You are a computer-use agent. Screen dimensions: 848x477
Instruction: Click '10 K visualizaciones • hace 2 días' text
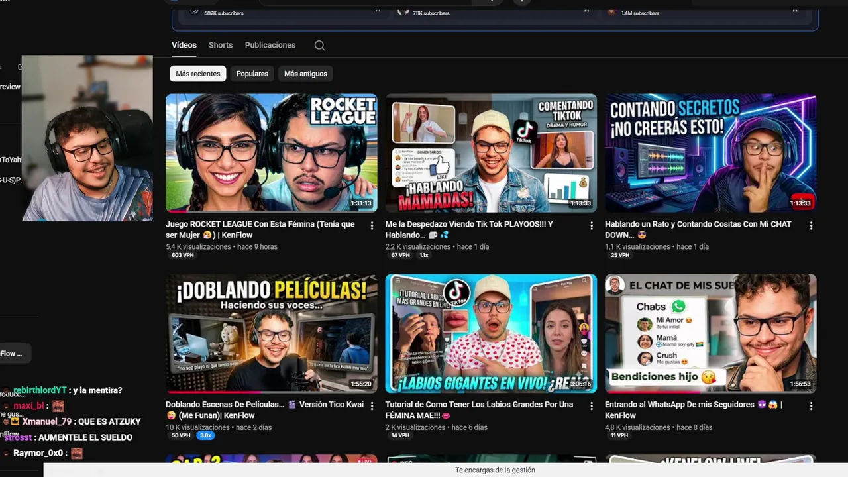(x=219, y=427)
